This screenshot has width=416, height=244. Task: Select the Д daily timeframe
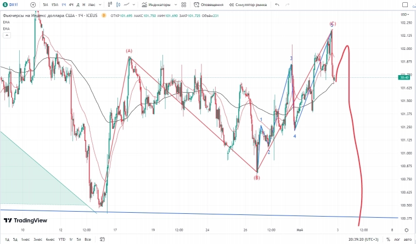click(78, 5)
